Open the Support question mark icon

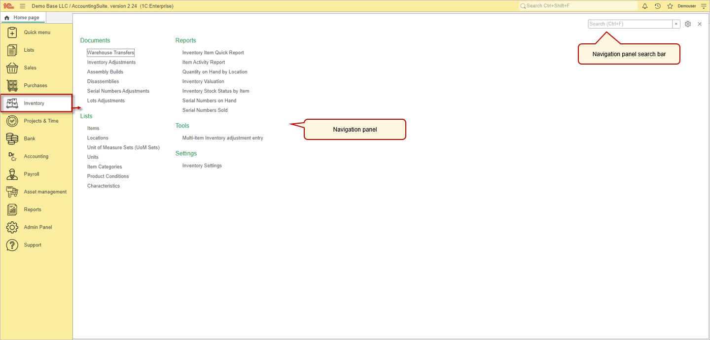click(12, 245)
